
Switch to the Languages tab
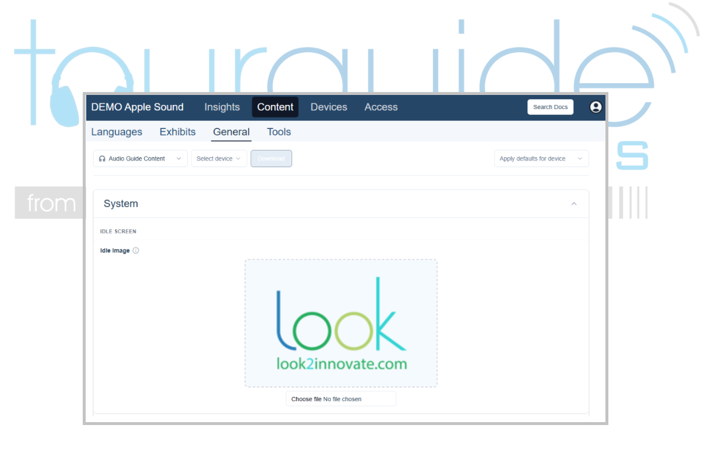click(x=117, y=132)
